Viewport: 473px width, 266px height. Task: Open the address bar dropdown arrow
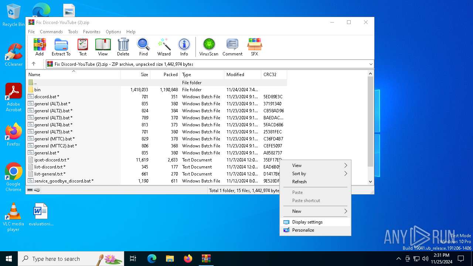(x=371, y=64)
